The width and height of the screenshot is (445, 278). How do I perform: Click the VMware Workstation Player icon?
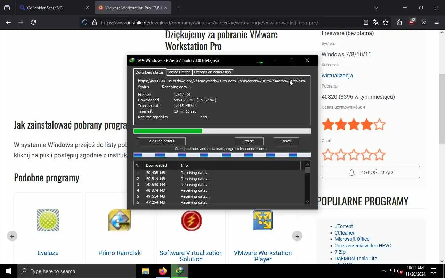coord(263,220)
